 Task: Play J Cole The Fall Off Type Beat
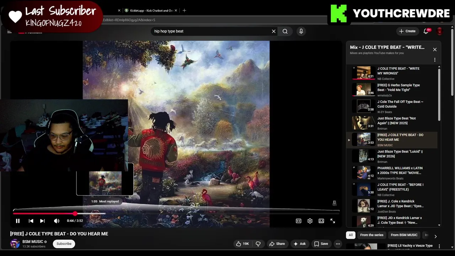[391, 106]
